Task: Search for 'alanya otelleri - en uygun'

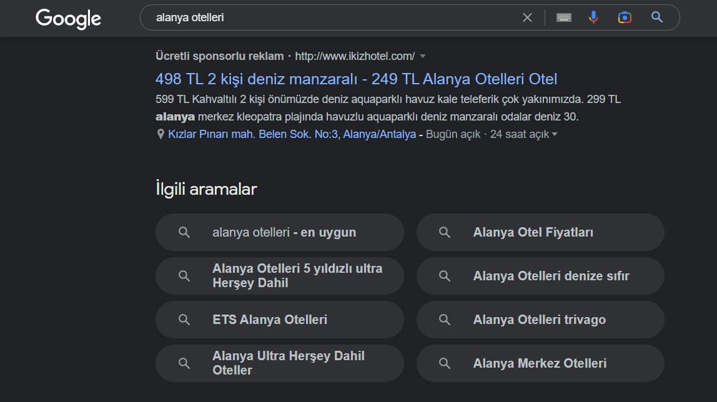Action: 280,232
